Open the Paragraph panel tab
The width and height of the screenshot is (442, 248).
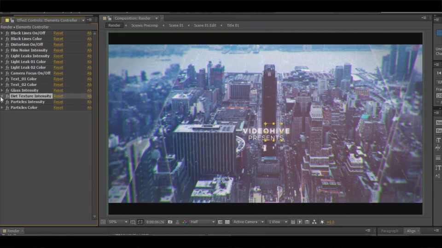point(390,231)
